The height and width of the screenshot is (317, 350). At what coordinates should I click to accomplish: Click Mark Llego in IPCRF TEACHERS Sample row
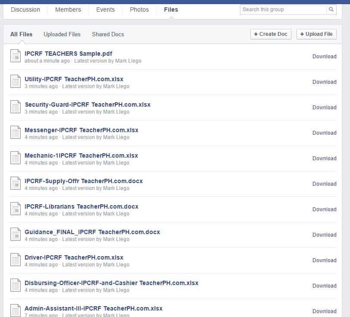click(x=128, y=61)
